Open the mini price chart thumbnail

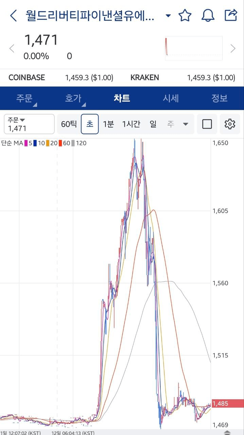tap(194, 48)
